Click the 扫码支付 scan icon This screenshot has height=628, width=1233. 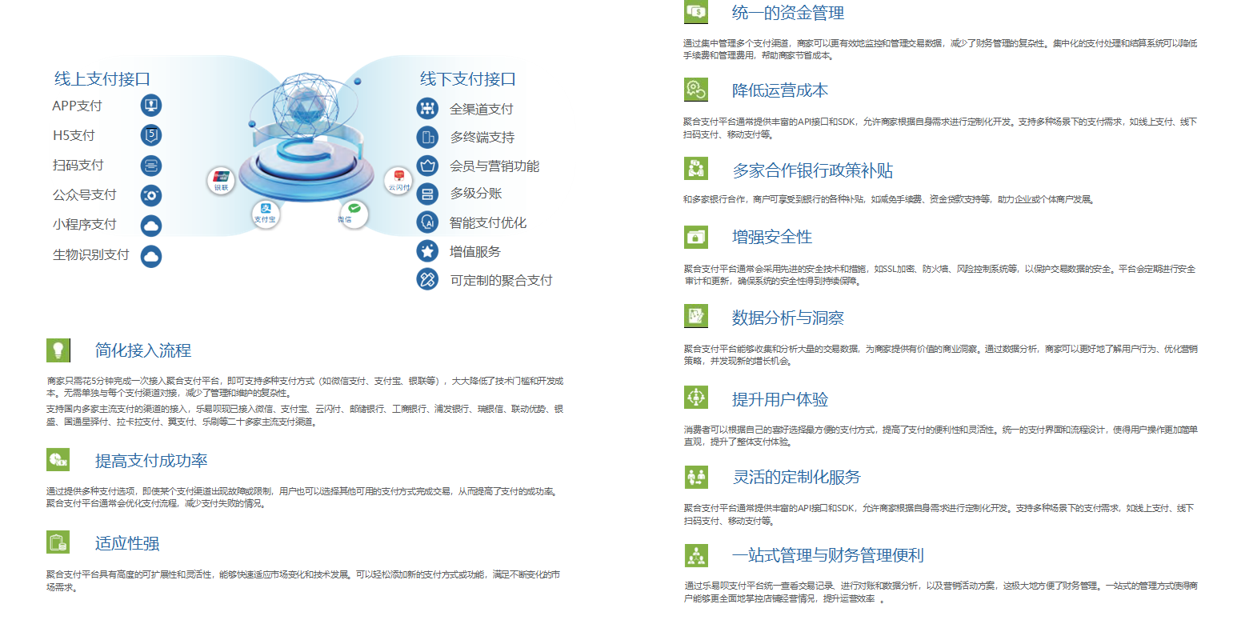click(x=151, y=166)
